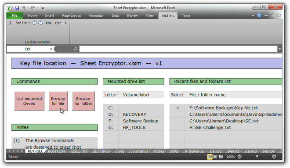Click the zoom slider handle
The image size is (290, 168).
(257, 157)
